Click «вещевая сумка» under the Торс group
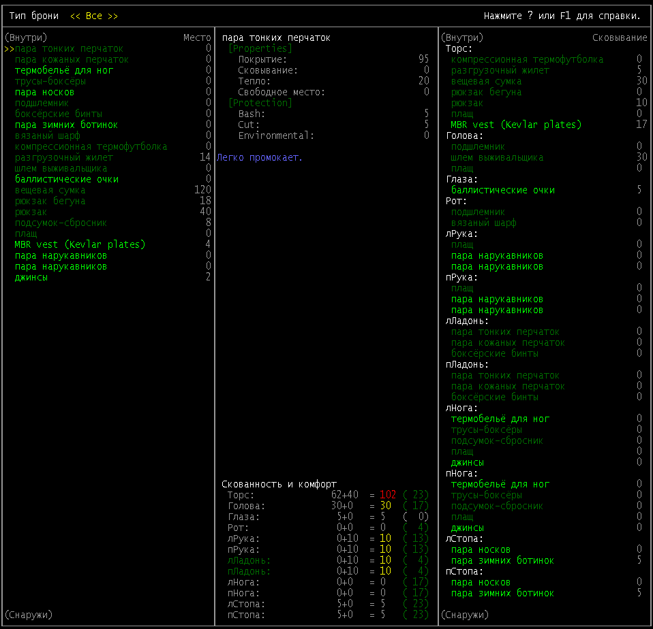The image size is (653, 629). (x=486, y=81)
